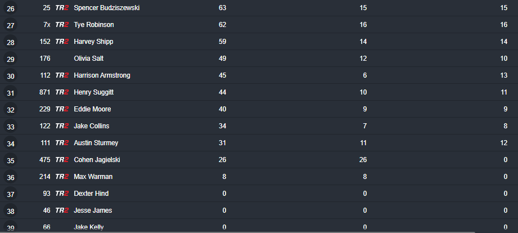Click the TR2 logo beside Tye Robinson

(62, 25)
